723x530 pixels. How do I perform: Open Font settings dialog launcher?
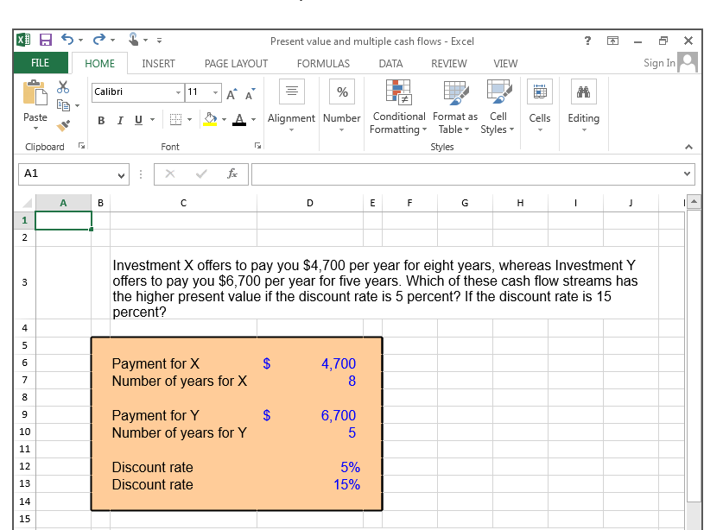[257, 146]
